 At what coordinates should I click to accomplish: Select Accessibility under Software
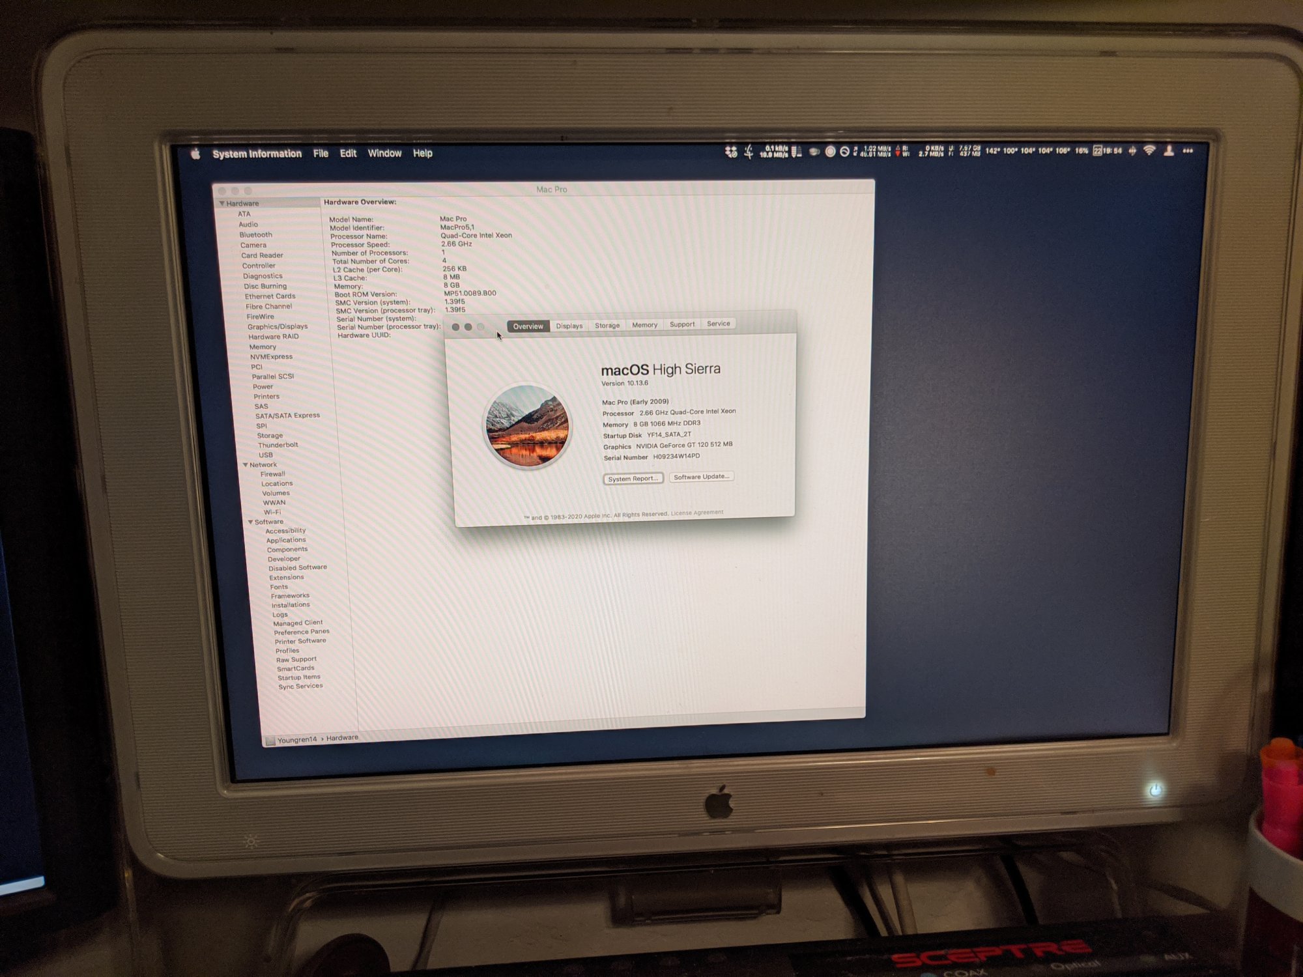click(x=285, y=531)
